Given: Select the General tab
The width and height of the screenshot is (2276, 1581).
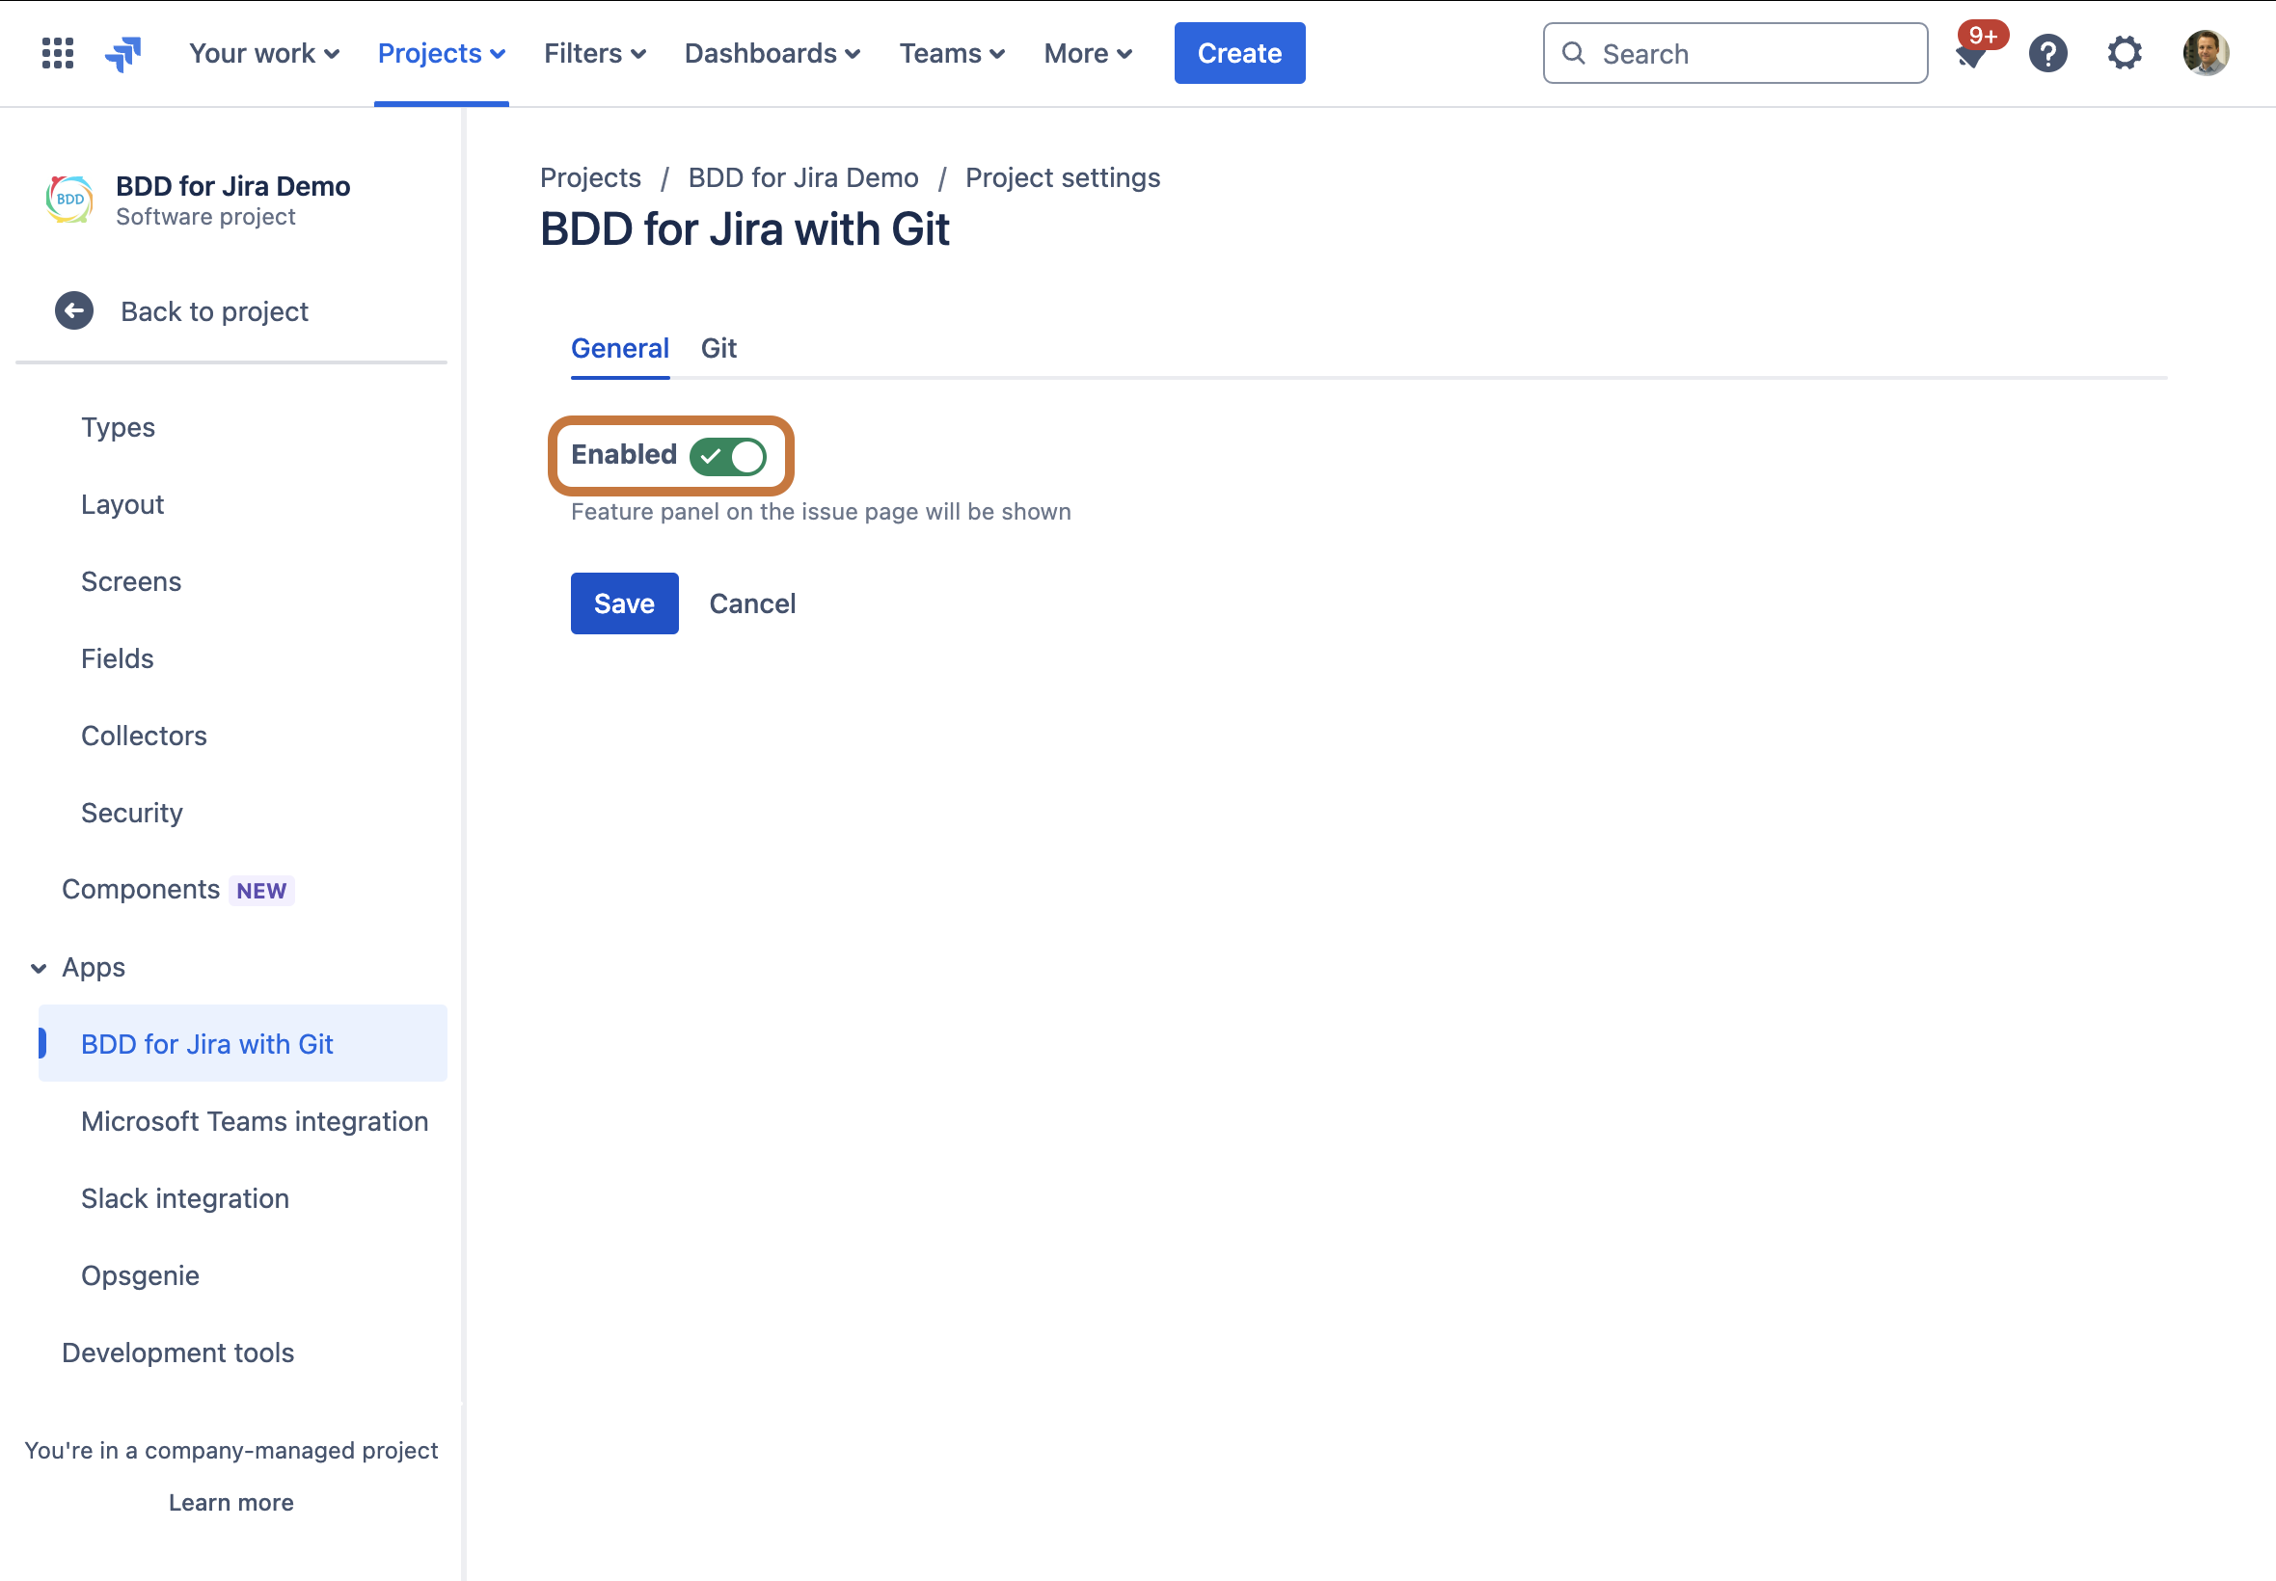Looking at the screenshot, I should (x=620, y=349).
